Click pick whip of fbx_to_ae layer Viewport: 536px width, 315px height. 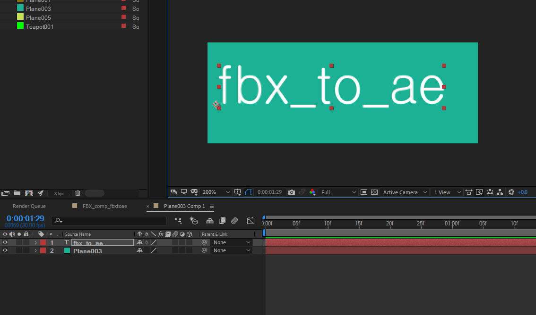204,242
